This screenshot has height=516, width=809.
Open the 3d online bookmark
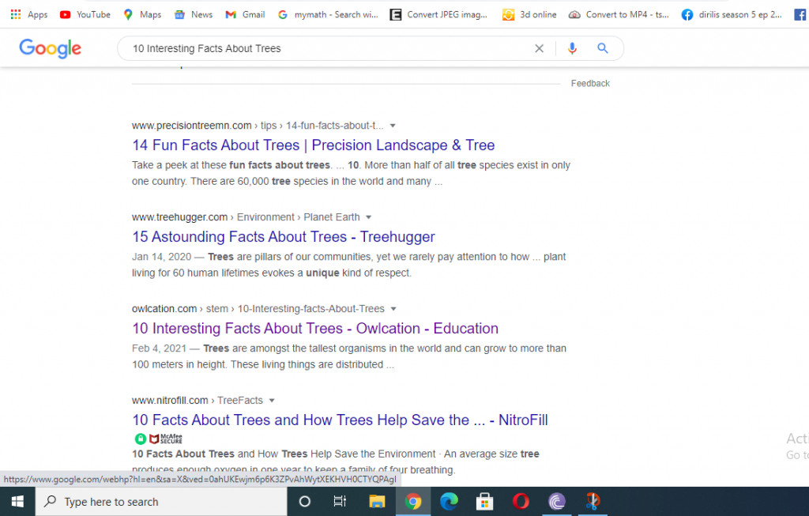pos(530,14)
